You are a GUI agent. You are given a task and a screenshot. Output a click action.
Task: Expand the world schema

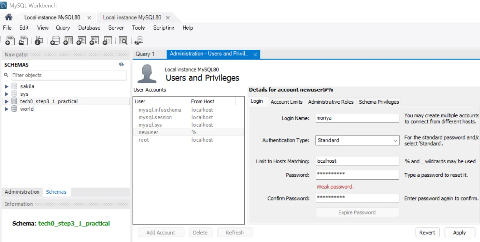pos(7,109)
